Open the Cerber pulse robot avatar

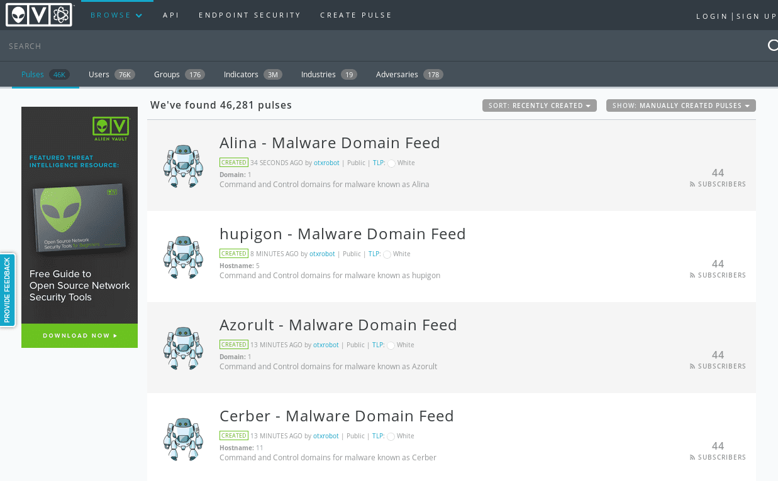(183, 440)
